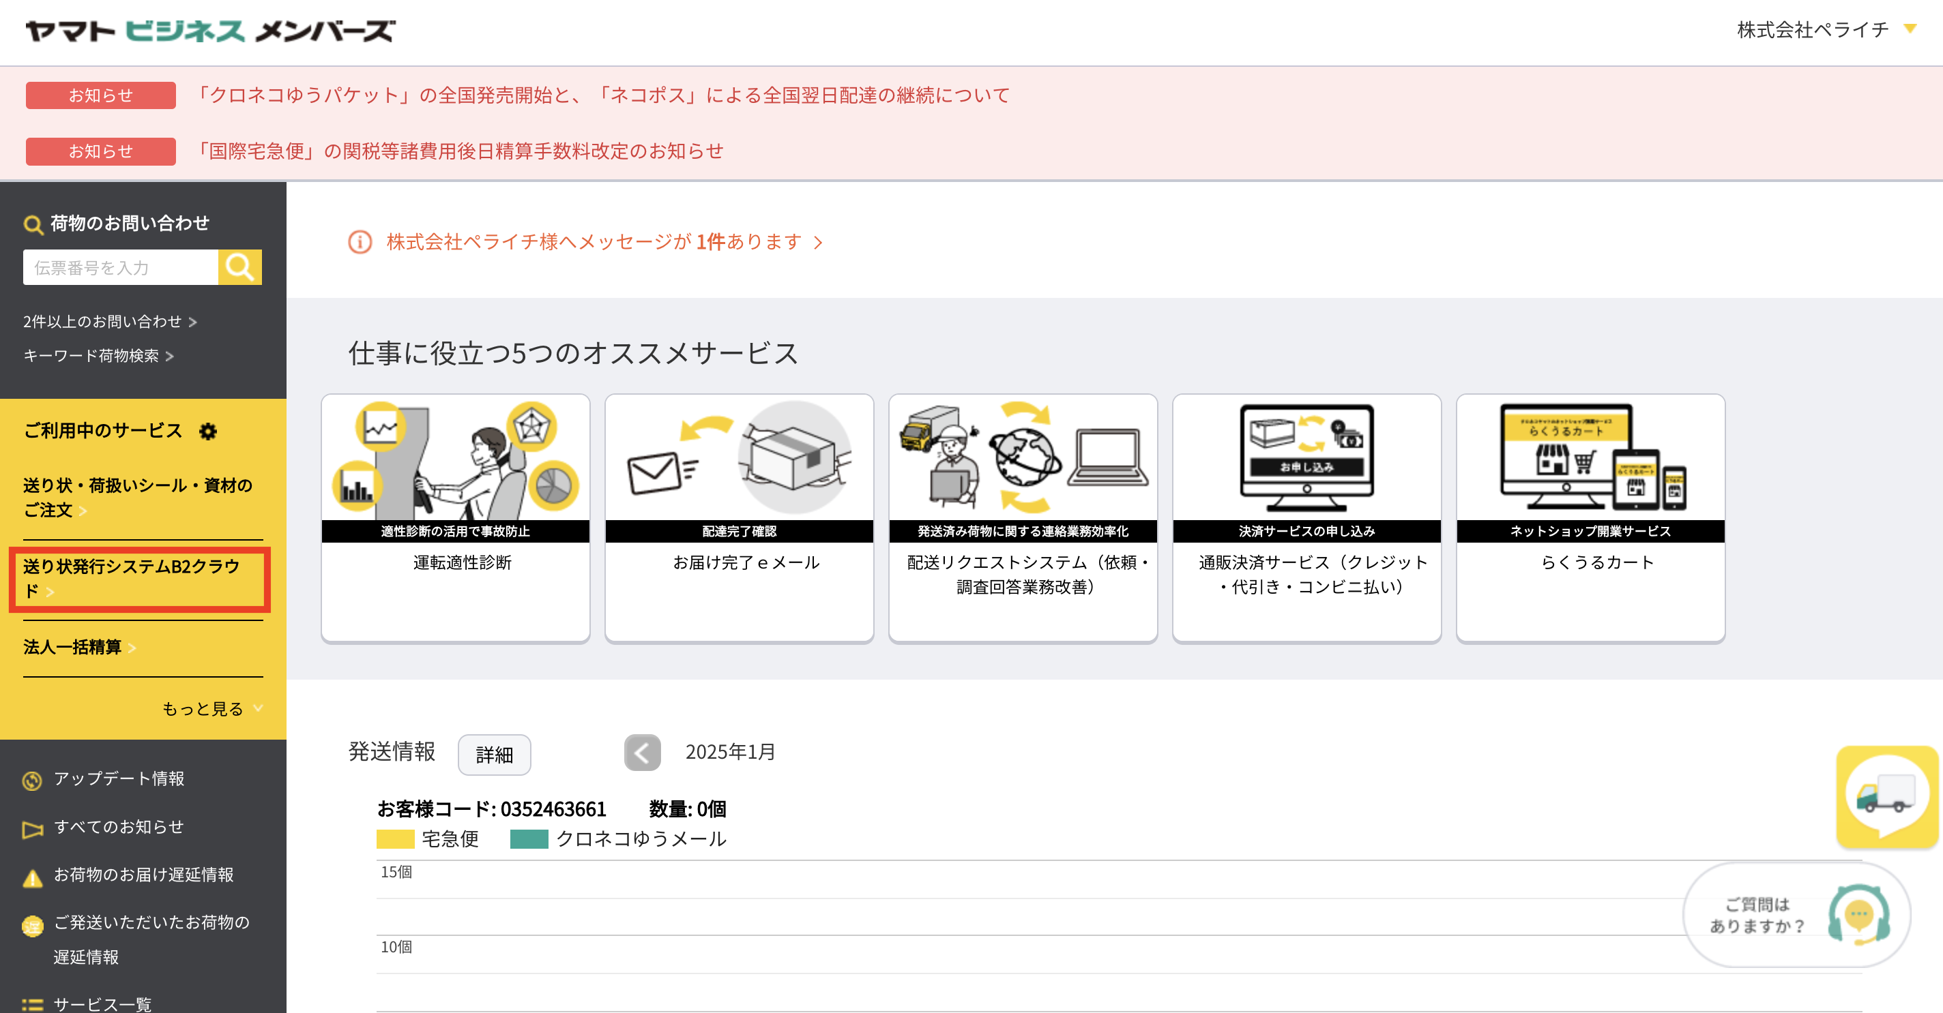Click the 詳細 button next to 発送情報
1943x1013 pixels.
click(x=494, y=754)
